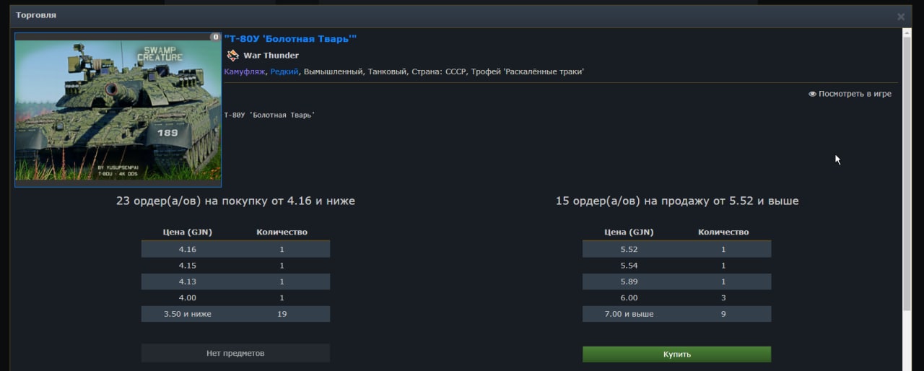This screenshot has width=924, height=371.
Task: Select the 4.00 buy order price
Action: (x=188, y=297)
